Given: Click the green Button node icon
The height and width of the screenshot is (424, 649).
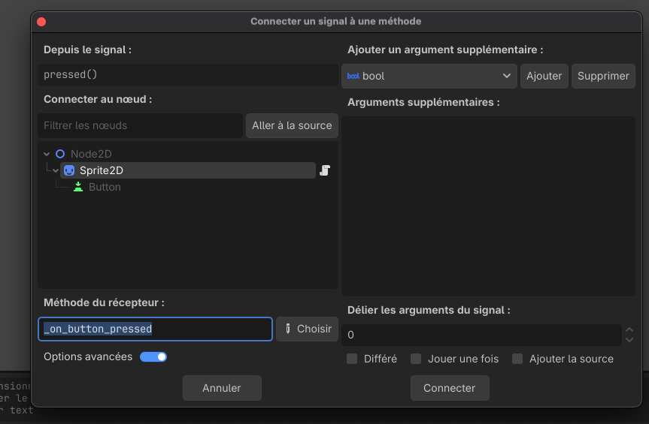Looking at the screenshot, I should pyautogui.click(x=78, y=187).
